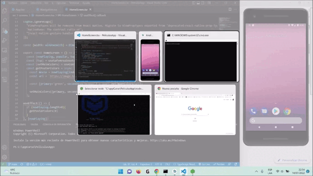Screen dimensions: 313x176
Task: Open the Phone app on the emulator
Action: tap(253, 111)
